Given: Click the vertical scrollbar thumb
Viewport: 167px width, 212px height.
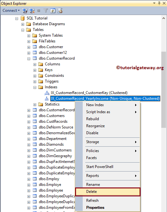Looking at the screenshot, I should click(164, 90).
